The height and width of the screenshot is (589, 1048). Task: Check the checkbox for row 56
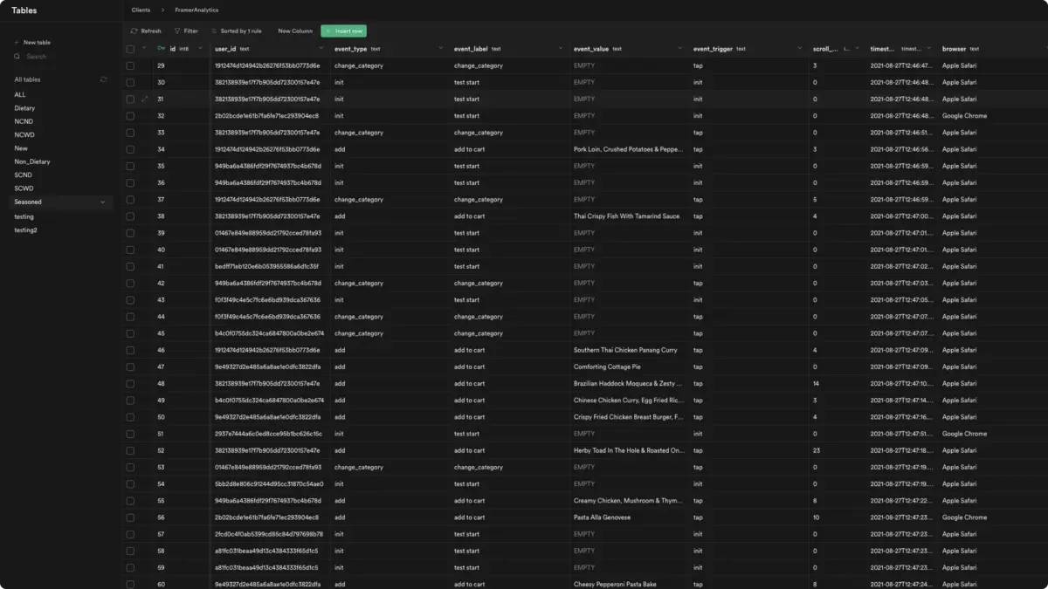click(130, 517)
